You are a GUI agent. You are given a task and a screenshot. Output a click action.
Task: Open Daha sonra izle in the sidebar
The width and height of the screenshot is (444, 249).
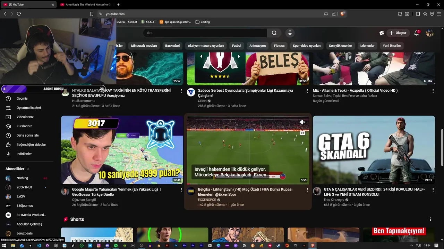point(27,135)
